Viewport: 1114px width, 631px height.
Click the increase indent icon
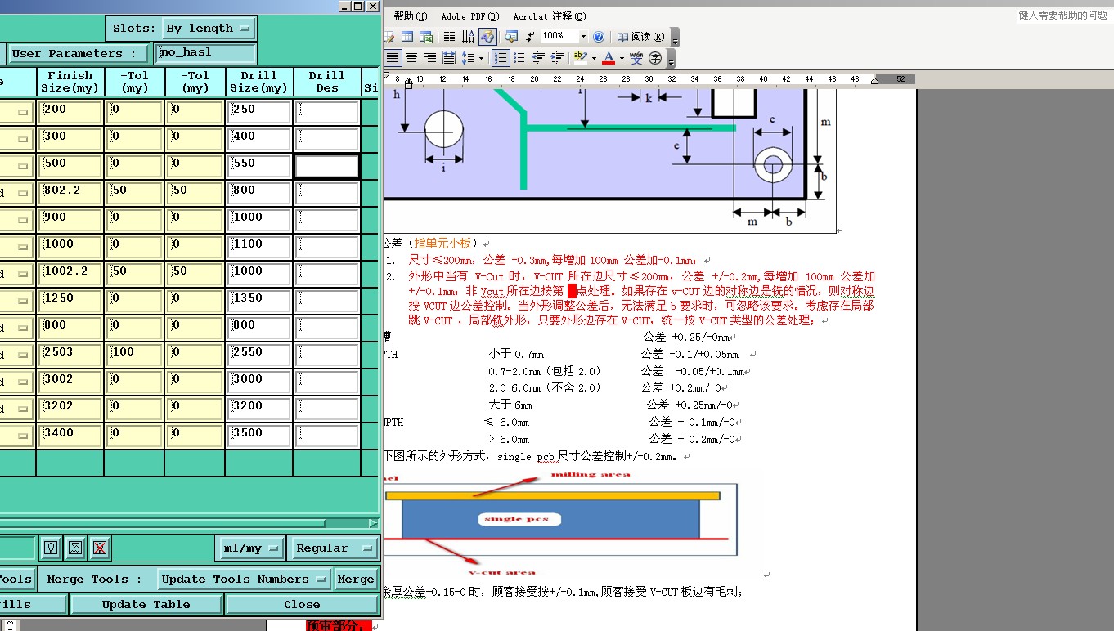click(x=557, y=58)
